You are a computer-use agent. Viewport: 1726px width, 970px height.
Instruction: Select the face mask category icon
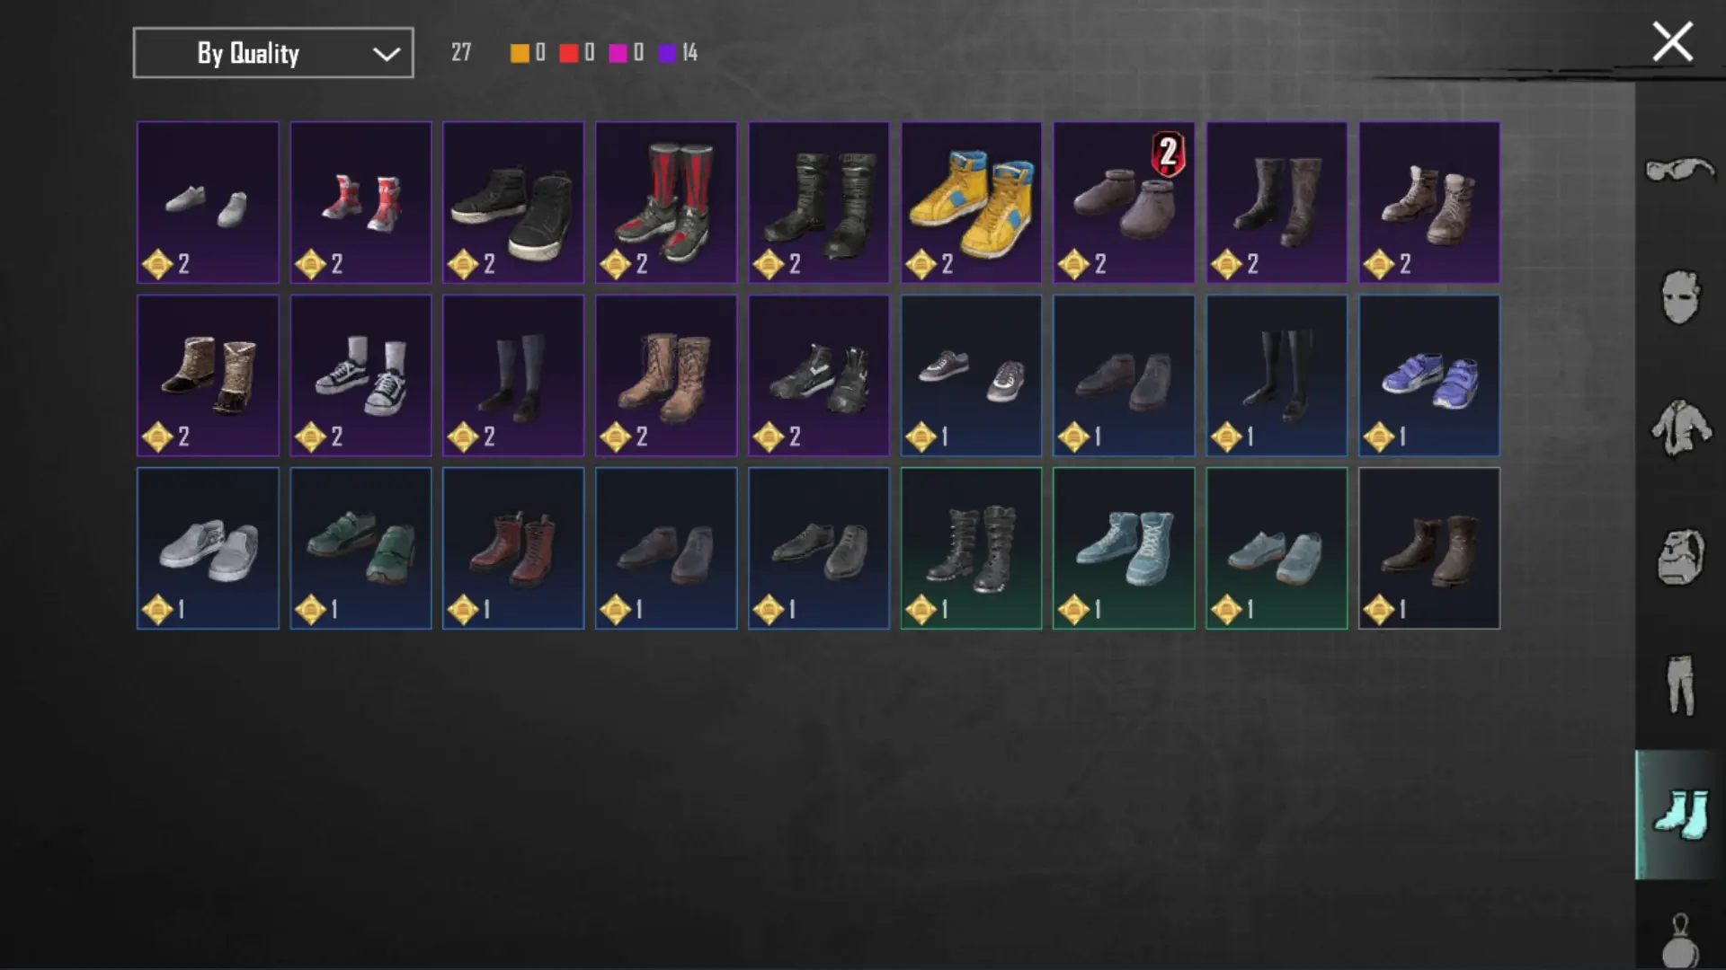click(1679, 297)
